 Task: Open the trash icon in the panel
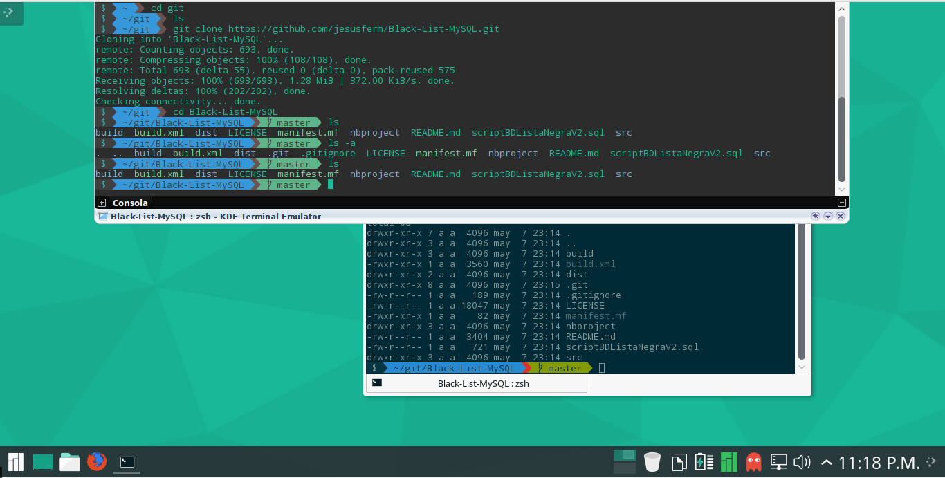click(652, 461)
